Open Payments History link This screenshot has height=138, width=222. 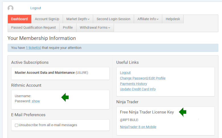pos(133,84)
